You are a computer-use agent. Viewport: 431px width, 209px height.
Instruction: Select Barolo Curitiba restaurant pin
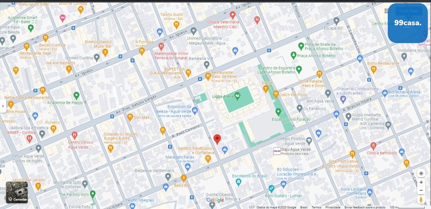(x=45, y=38)
